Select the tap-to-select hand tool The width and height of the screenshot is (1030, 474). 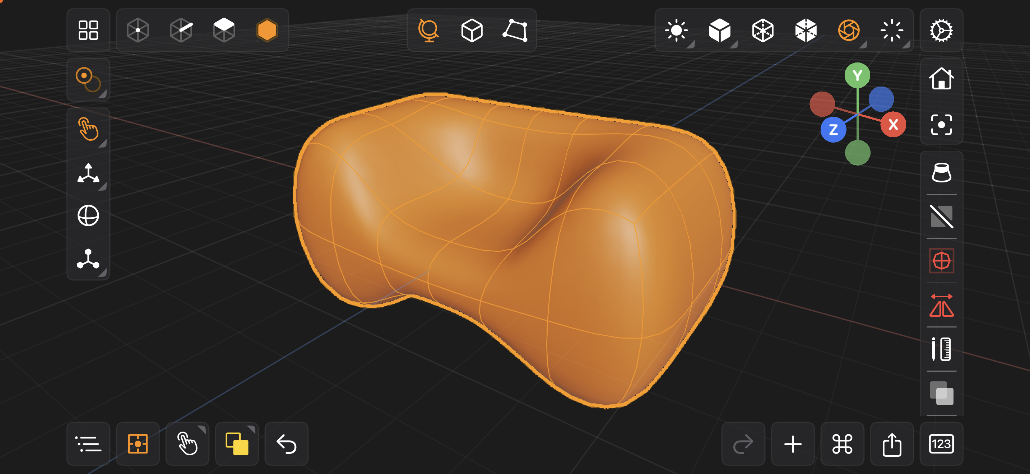(88, 129)
